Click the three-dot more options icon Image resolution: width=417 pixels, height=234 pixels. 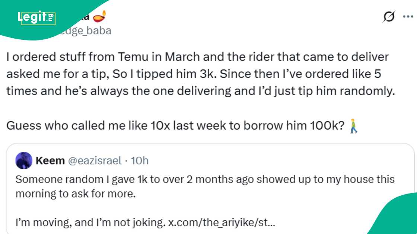408,17
